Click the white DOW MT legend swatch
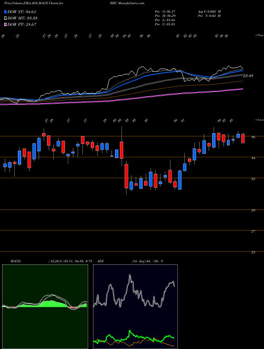Image resolution: width=264 pixels, height=349 pixels. 5,19
